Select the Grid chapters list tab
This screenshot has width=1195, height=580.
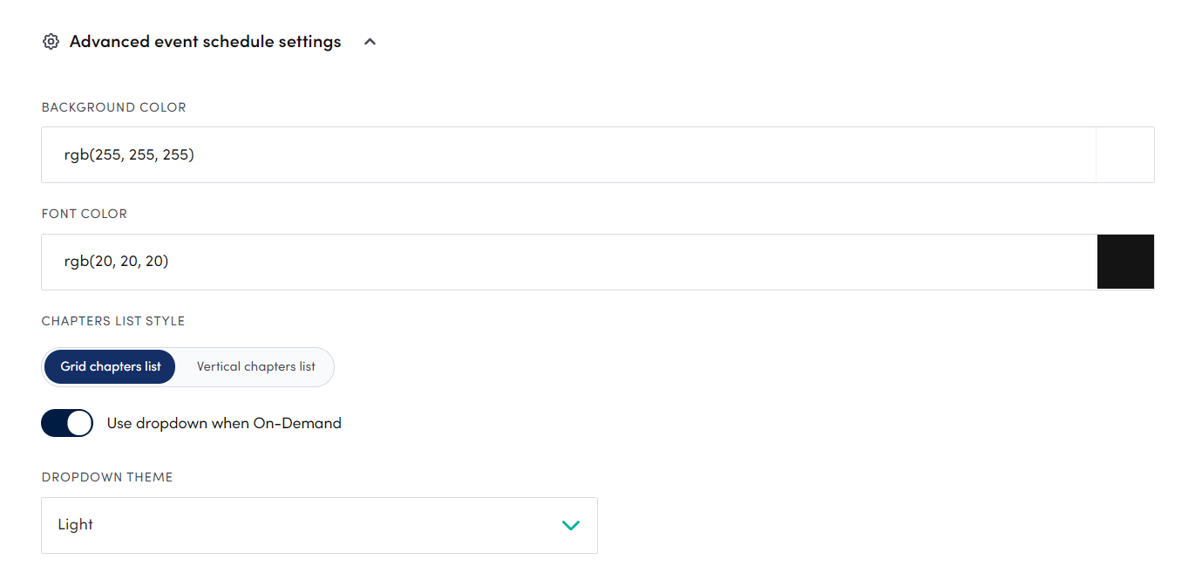click(109, 366)
